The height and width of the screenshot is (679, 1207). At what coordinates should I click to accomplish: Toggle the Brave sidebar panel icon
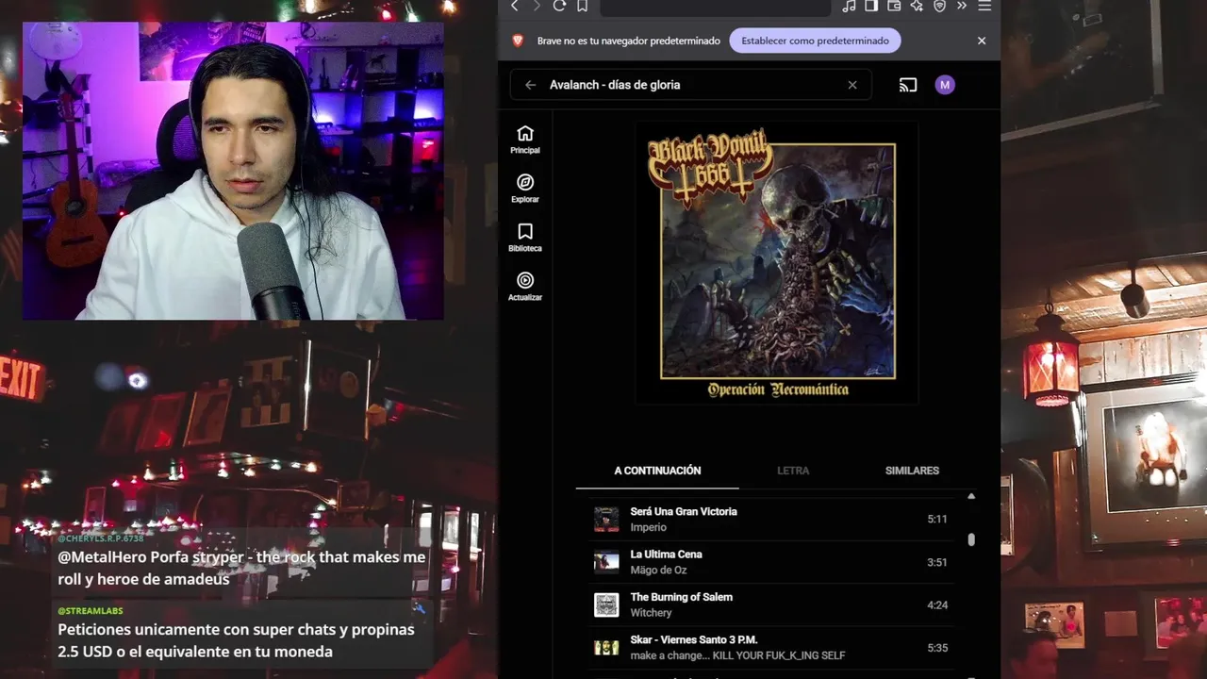coord(871,6)
